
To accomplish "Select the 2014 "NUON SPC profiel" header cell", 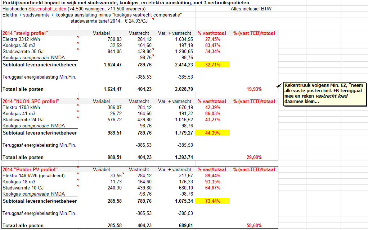I will [31, 101].
